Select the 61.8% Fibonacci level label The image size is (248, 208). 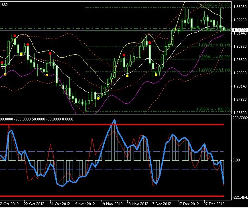coord(214,70)
